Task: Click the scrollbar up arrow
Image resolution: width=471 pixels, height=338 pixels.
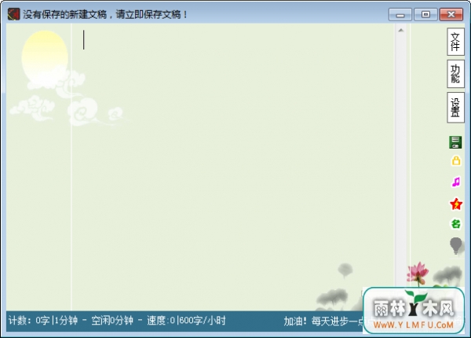Action: click(400, 31)
